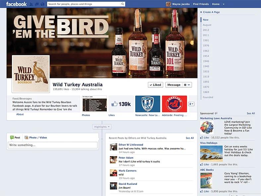
Task: Open David Rusland's profile
Action: pyautogui.click(x=128, y=184)
